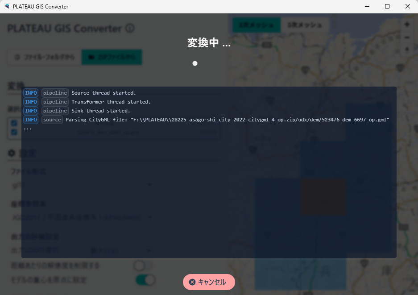Screen dimensions: 418x295
Task: Reset map bearing with compass control
Action: pos(407,49)
